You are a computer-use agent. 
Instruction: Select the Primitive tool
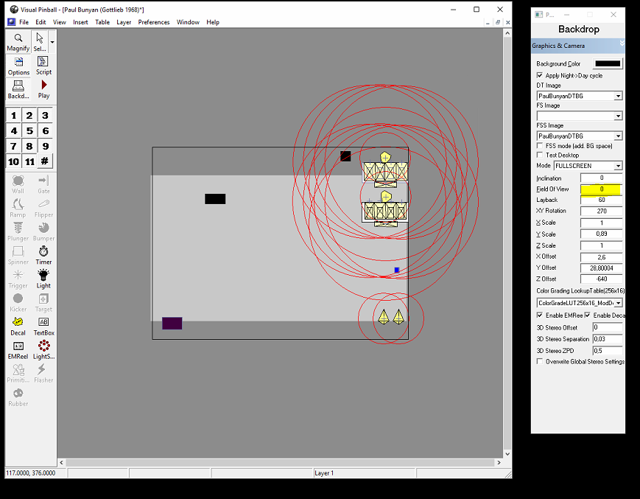point(18,374)
